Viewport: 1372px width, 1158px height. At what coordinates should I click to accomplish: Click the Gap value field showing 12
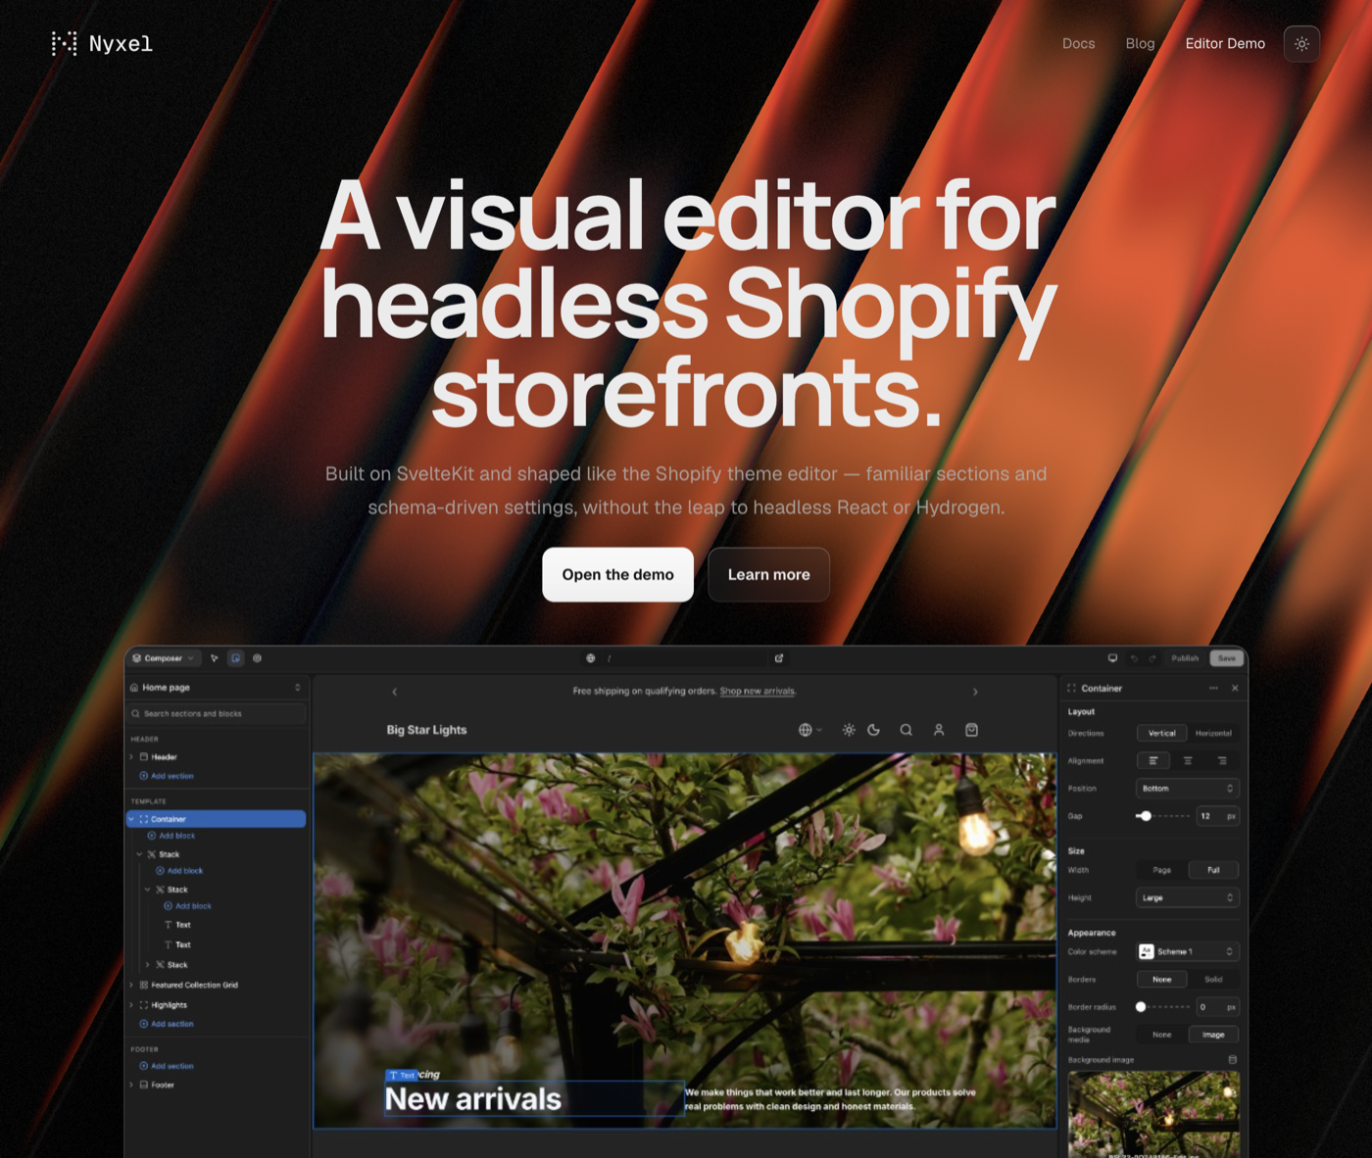tap(1218, 816)
